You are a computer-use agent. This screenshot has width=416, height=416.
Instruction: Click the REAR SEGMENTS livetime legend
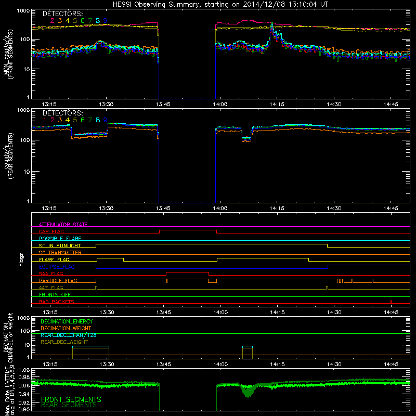69,405
